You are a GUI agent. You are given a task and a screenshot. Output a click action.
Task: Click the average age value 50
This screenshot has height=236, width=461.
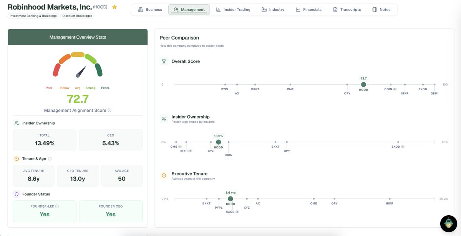122,179
